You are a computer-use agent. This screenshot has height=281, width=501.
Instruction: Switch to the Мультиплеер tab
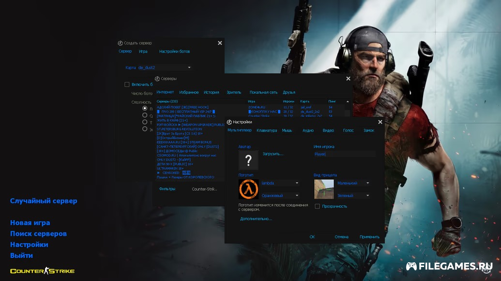(239, 130)
